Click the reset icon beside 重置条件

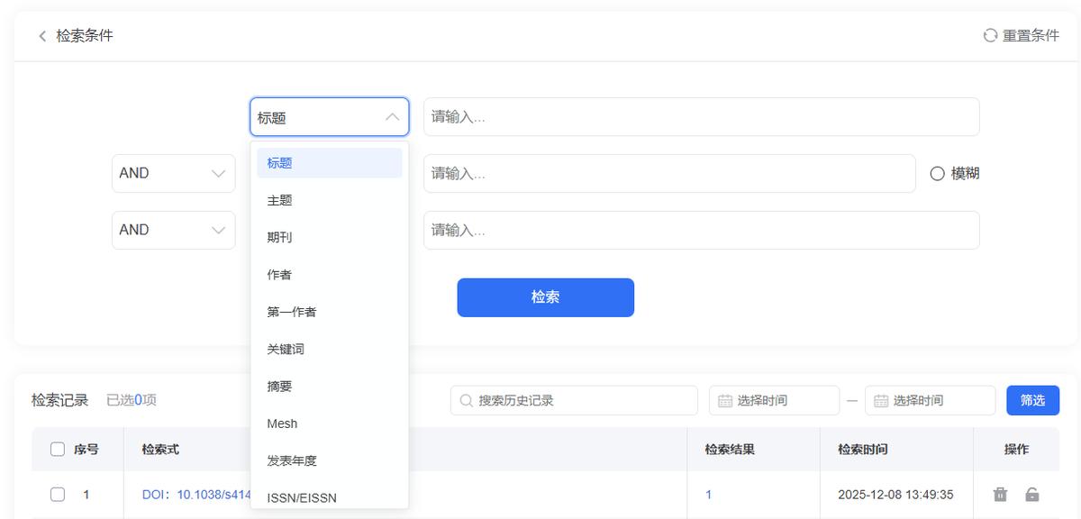[989, 37]
